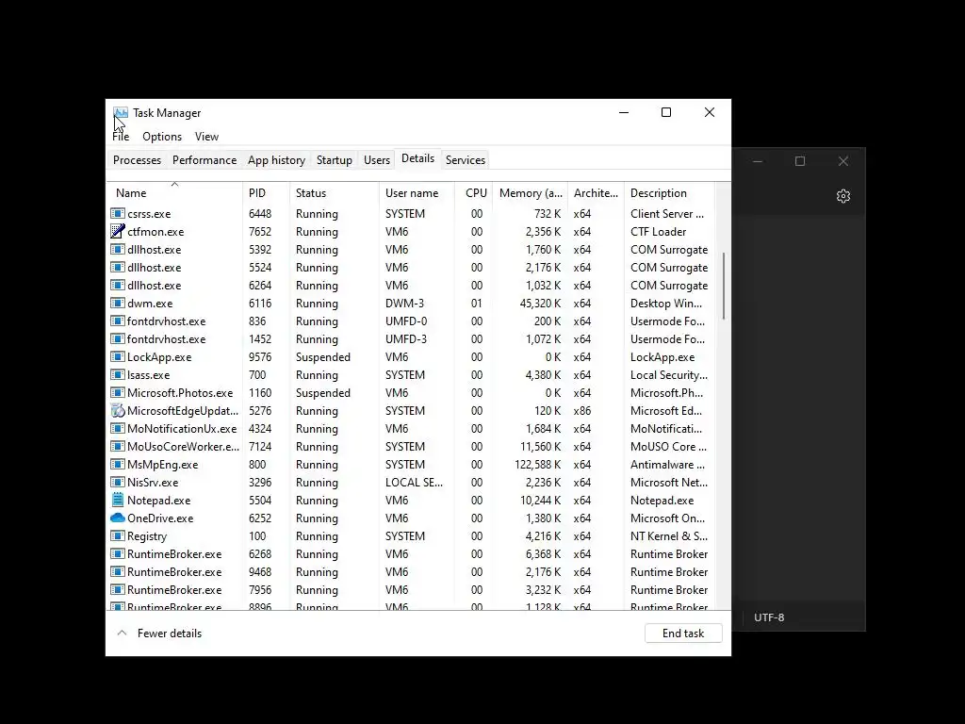Click the LOCAL SE... user name of NisSrv.exe
The height and width of the screenshot is (724, 965).
point(415,482)
